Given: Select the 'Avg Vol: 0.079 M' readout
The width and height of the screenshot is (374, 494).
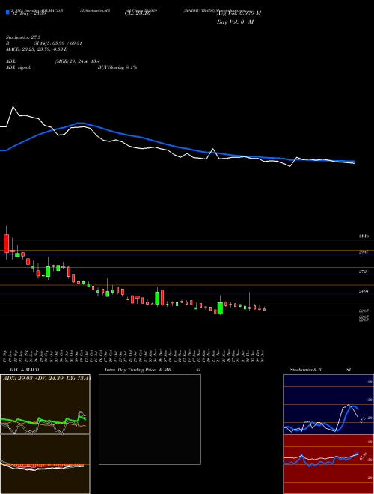Looking at the screenshot, I should [239, 13].
